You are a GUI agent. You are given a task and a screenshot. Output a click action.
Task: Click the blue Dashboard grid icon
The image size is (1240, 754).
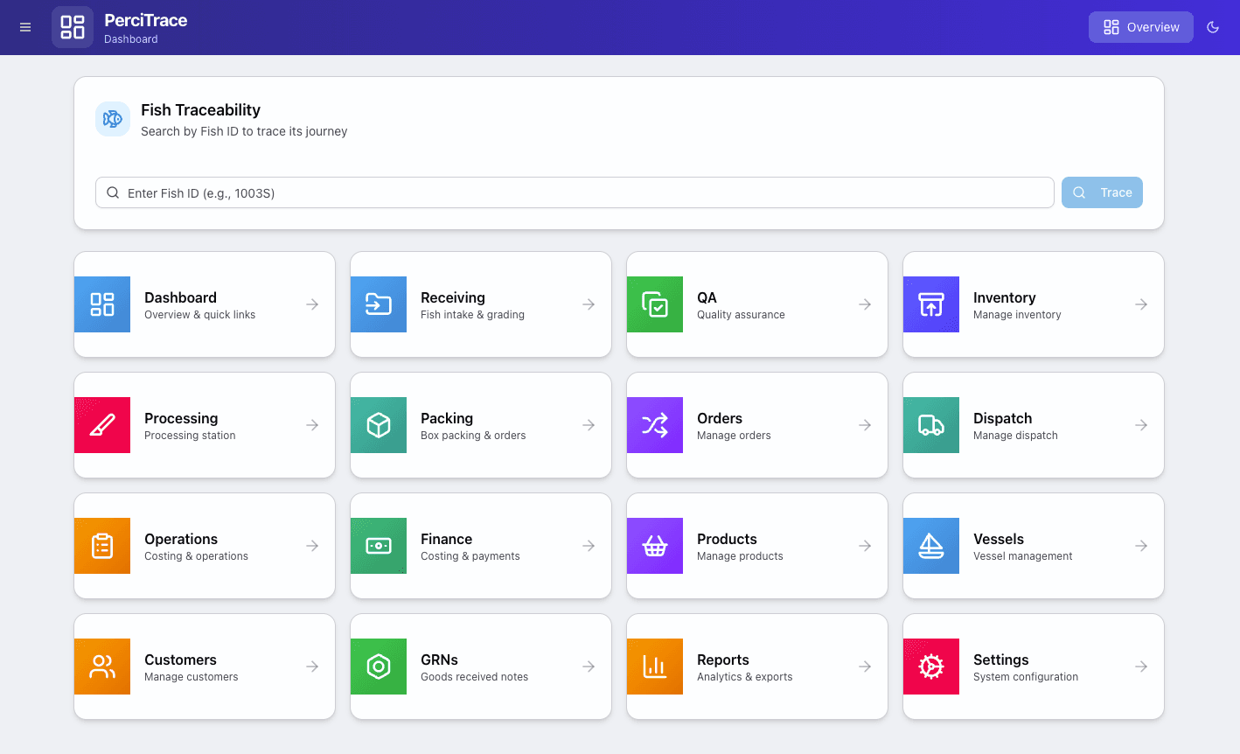(102, 304)
